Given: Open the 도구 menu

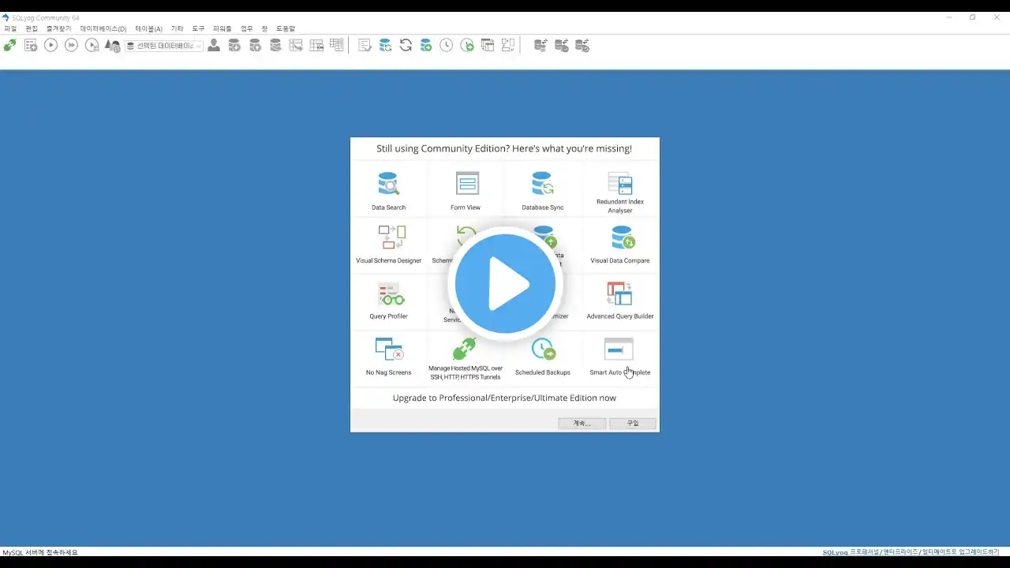Looking at the screenshot, I should [198, 28].
